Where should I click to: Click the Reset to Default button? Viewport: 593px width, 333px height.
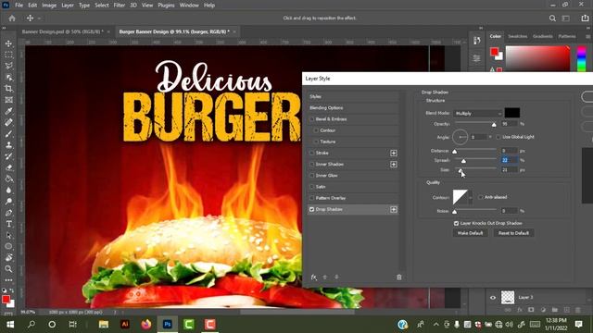tap(513, 233)
